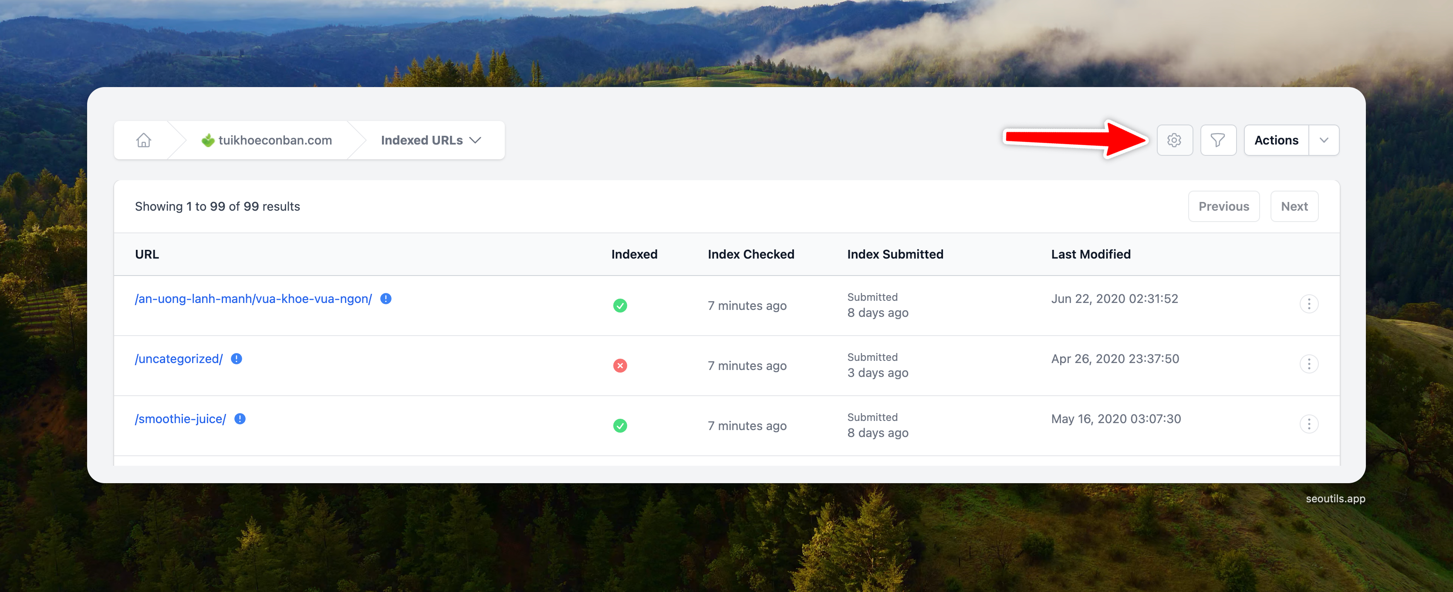Open the /uncategorized/ URL link
The width and height of the screenshot is (1453, 592).
tap(179, 359)
